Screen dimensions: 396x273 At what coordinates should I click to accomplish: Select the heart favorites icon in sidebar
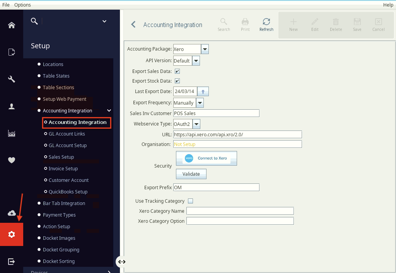click(11, 160)
